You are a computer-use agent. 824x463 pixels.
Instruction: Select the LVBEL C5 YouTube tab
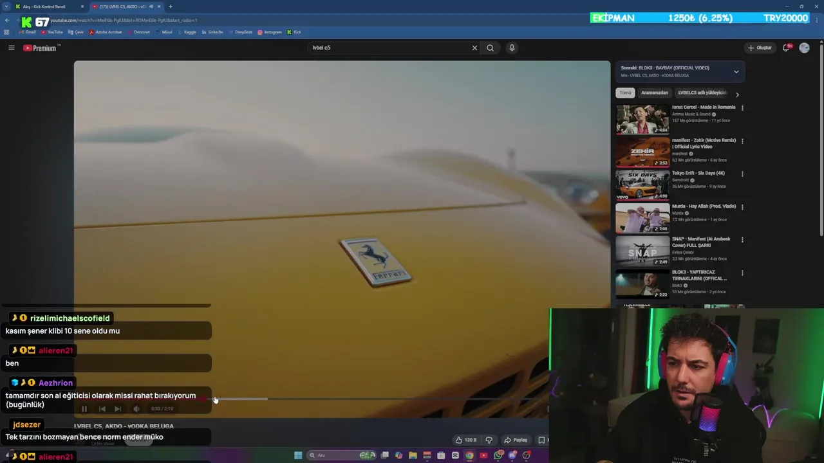click(x=126, y=6)
